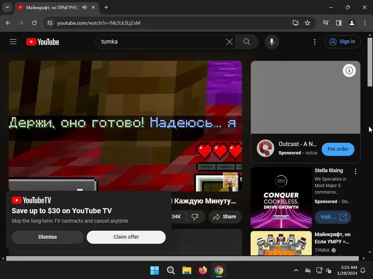Dislike the video with thumbs-down icon
Image resolution: width=373 pixels, height=279 pixels.
coord(195,217)
